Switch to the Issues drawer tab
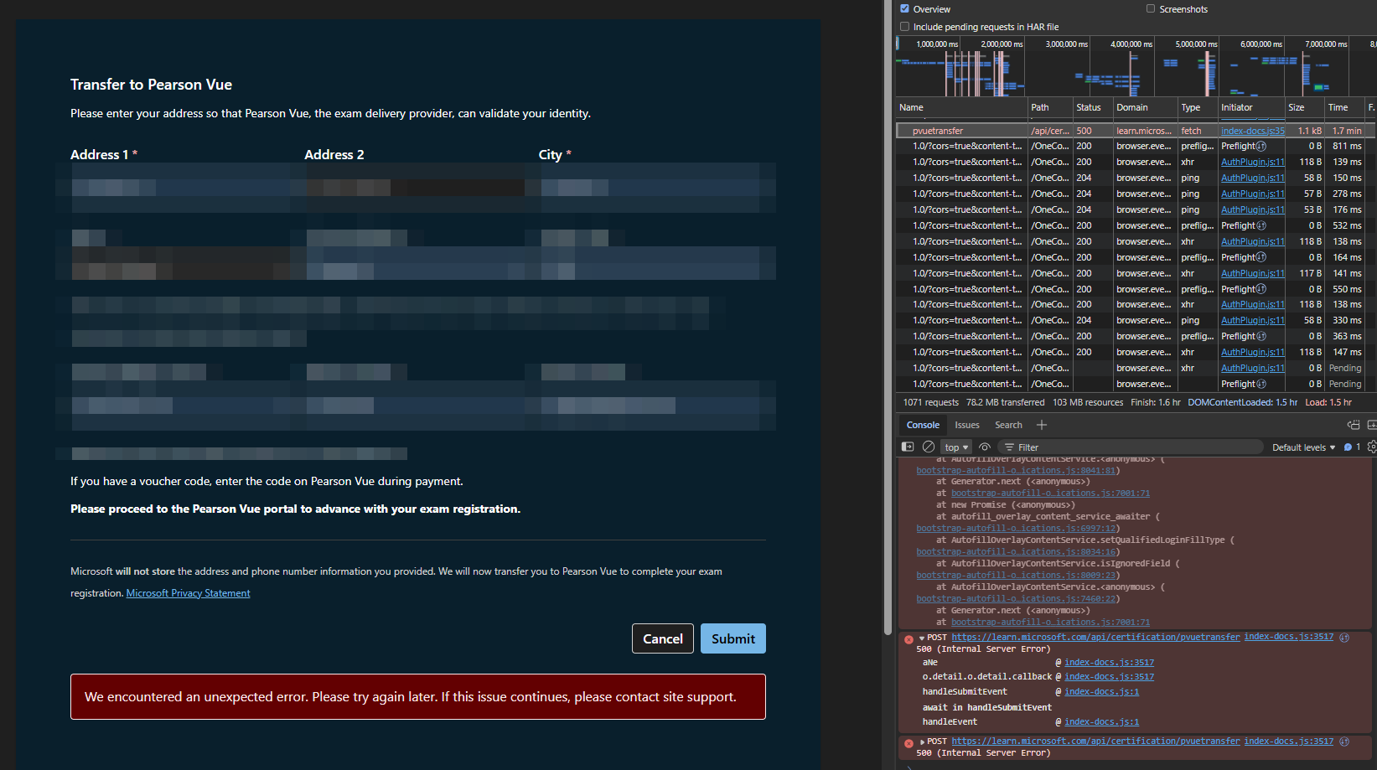This screenshot has height=770, width=1377. click(967, 425)
